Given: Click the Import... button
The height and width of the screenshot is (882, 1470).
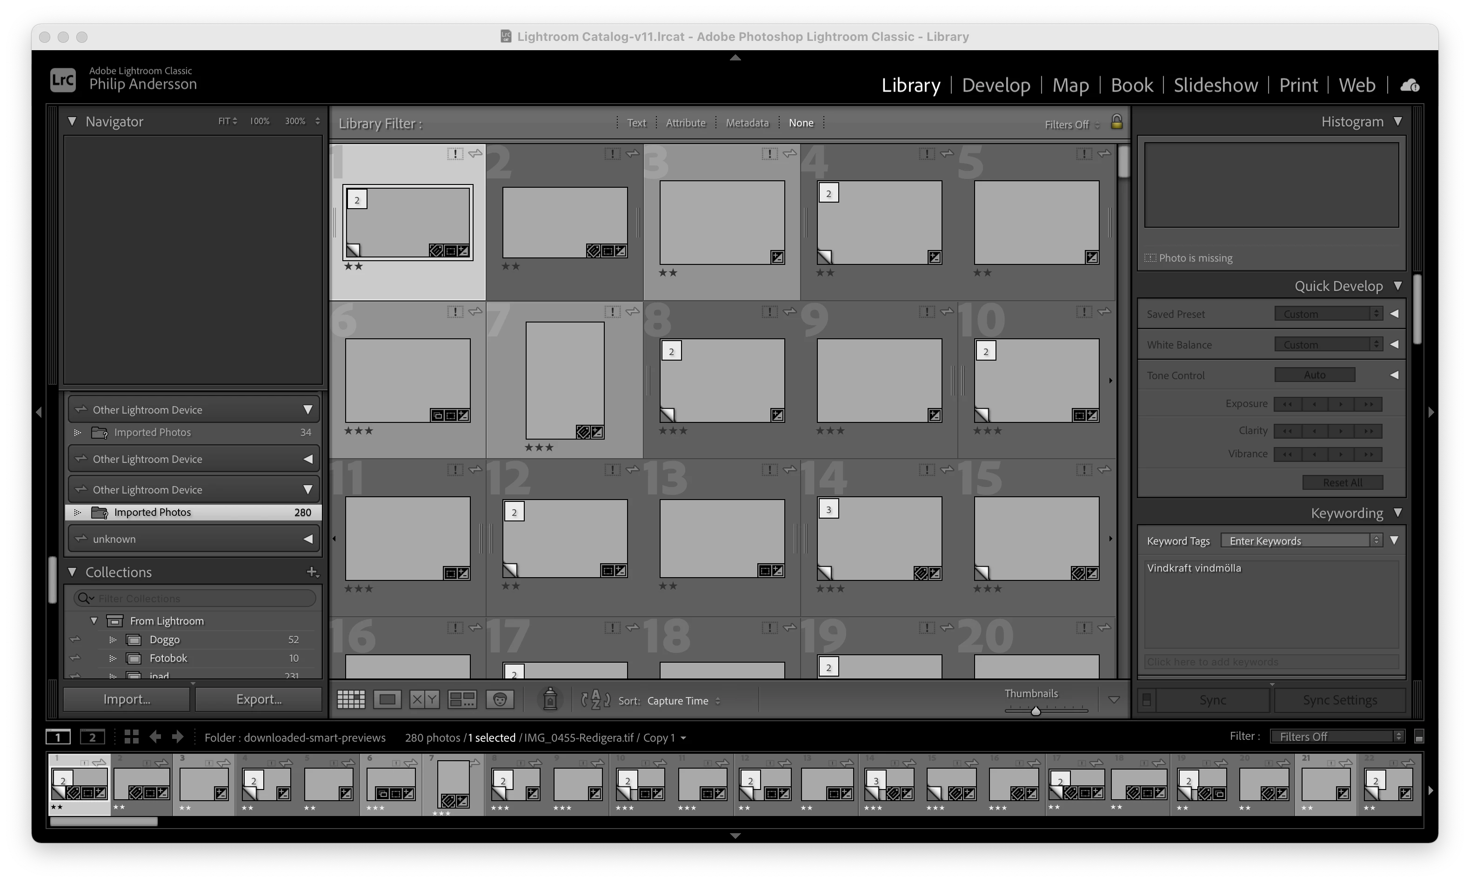Looking at the screenshot, I should 127,699.
